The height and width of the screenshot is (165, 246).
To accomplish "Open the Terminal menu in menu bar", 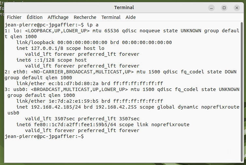I will [x=111, y=17].
